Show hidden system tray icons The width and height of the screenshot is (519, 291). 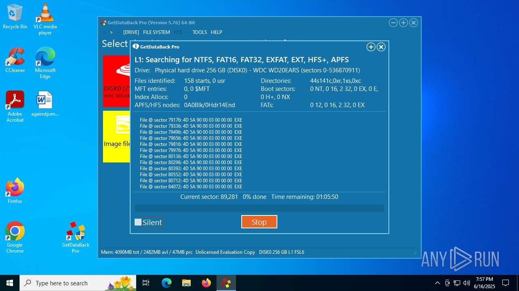coord(437,283)
